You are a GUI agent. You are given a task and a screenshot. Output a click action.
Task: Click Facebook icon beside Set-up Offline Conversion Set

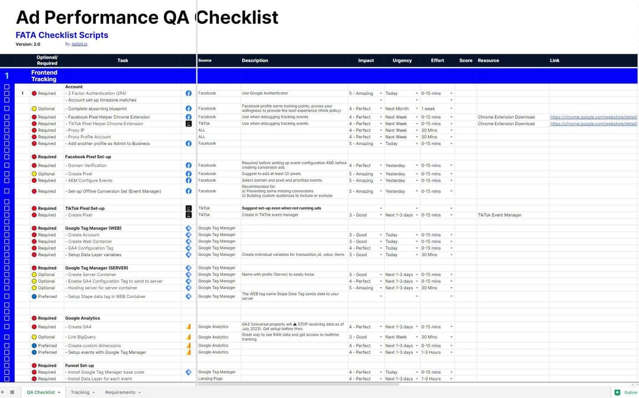188,191
